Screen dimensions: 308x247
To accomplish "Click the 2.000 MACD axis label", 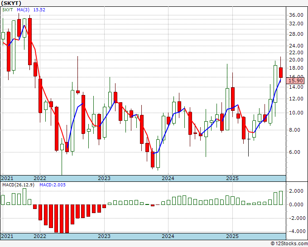I will click(x=297, y=191).
